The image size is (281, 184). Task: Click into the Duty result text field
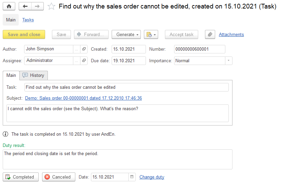tap(117, 159)
